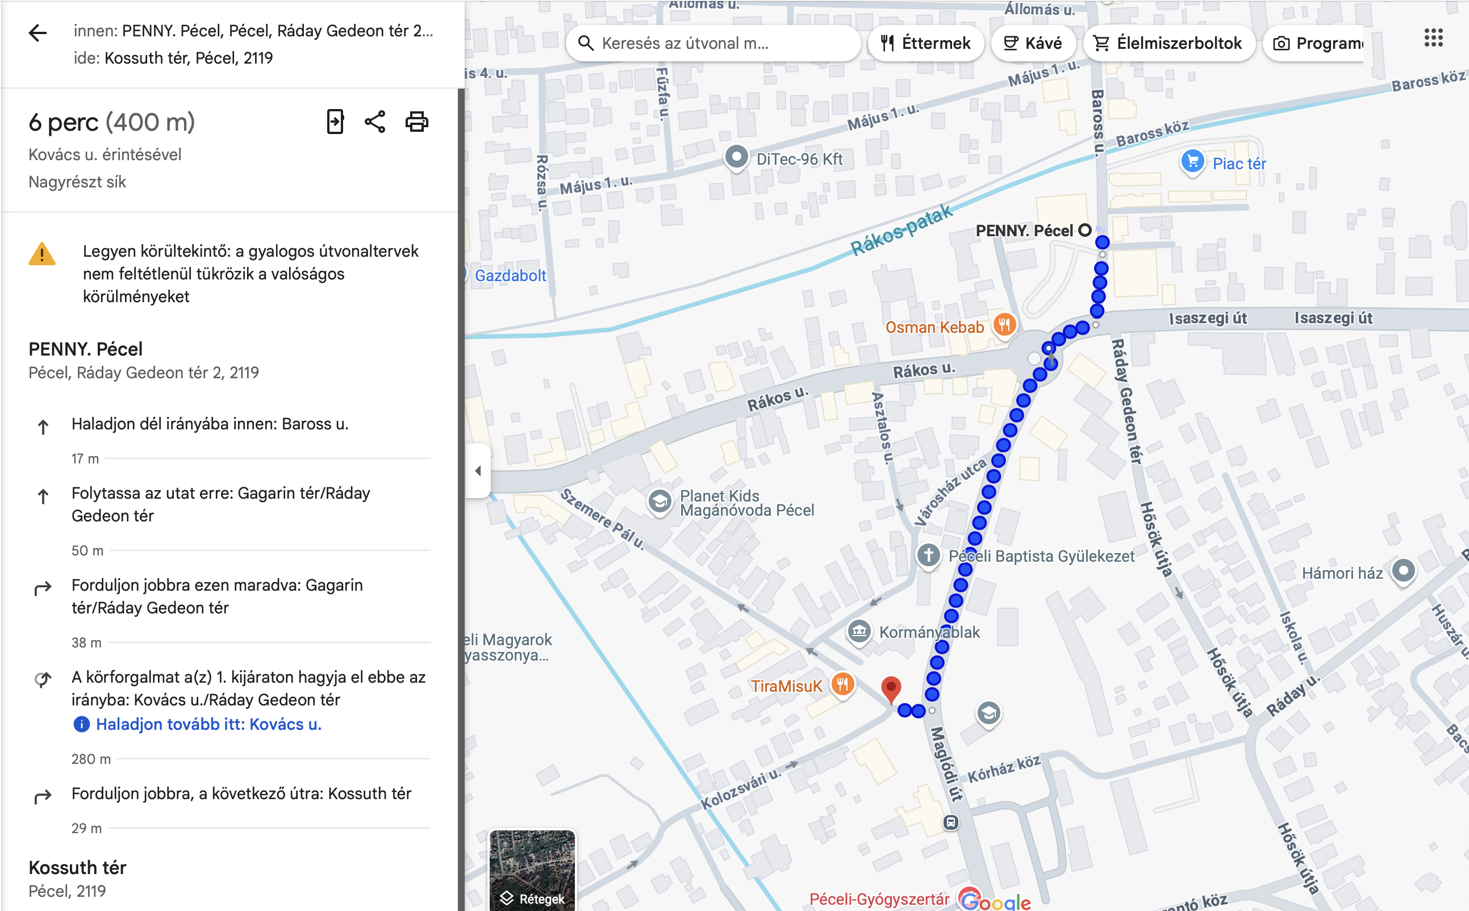Click the Programok chip
This screenshot has height=911, width=1469.
[1313, 43]
